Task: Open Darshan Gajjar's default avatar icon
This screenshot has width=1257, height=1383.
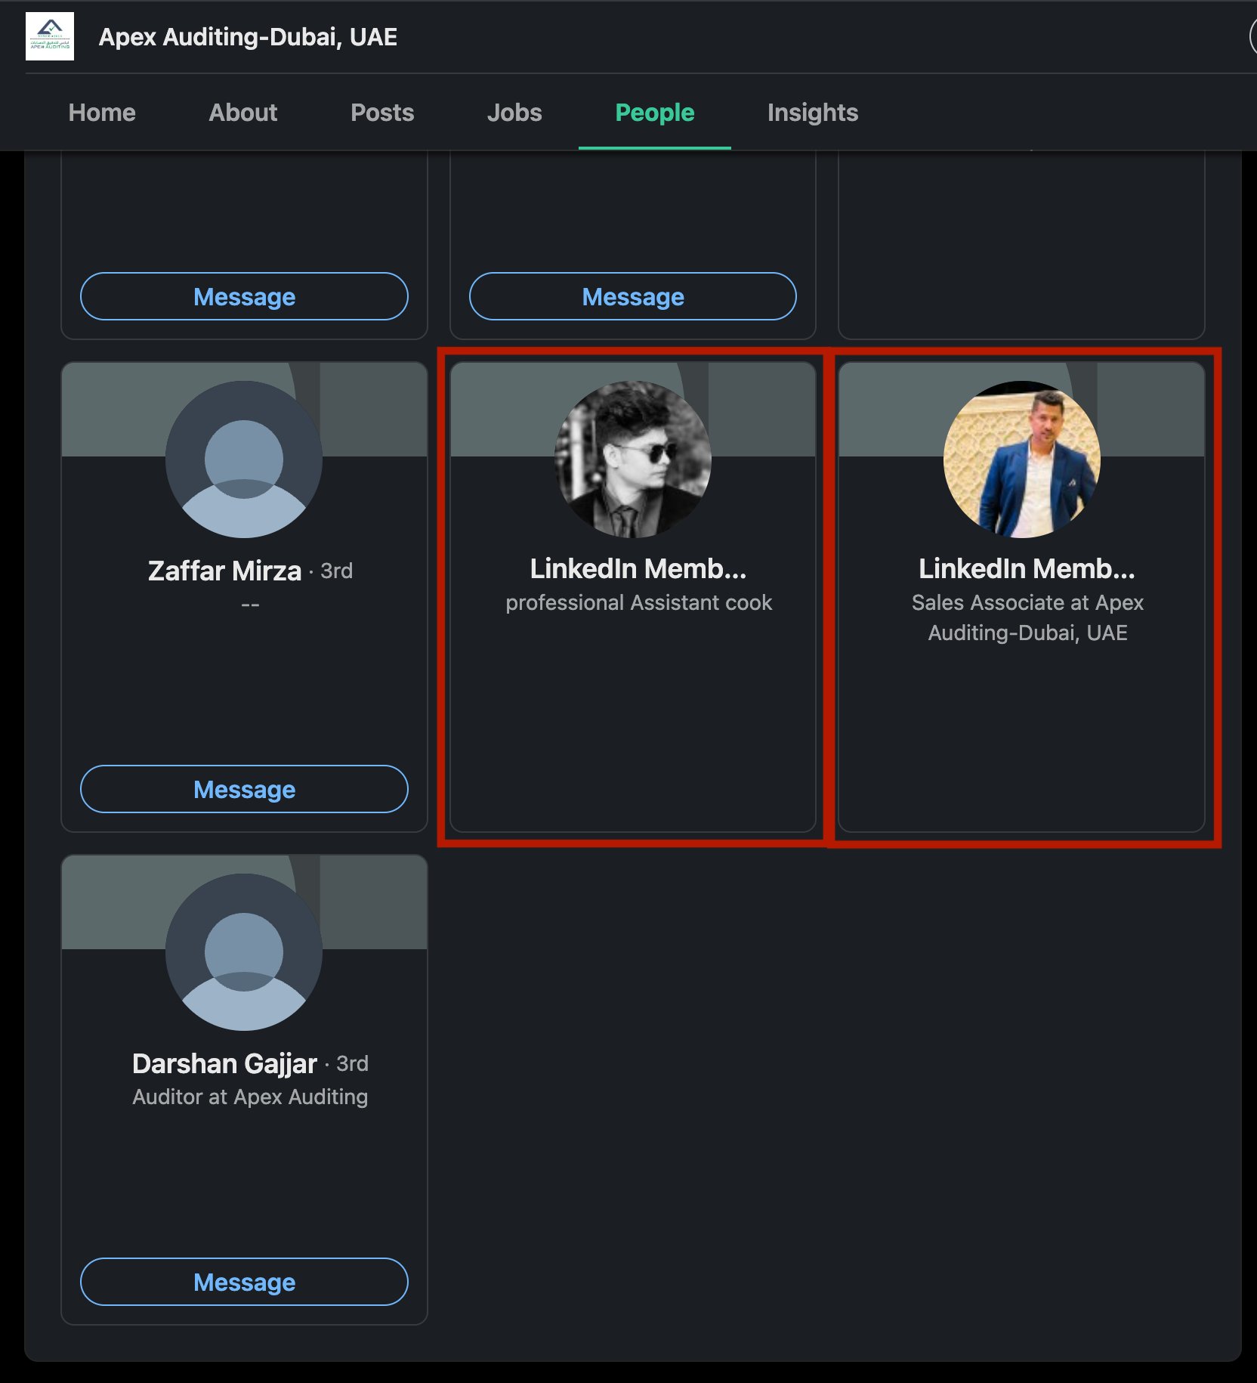Action: tap(244, 952)
